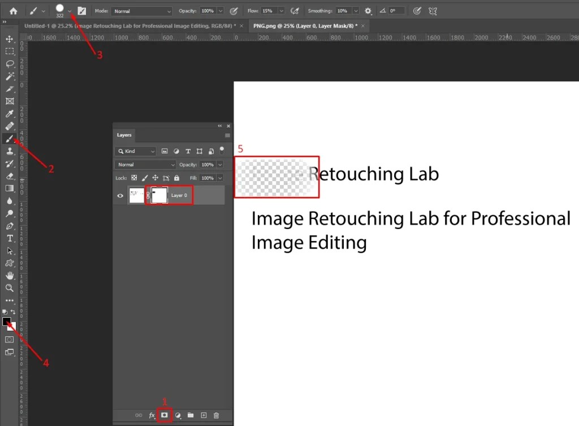579x426 pixels.
Task: Open the layer blend mode dropdown
Action: pyautogui.click(x=144, y=164)
